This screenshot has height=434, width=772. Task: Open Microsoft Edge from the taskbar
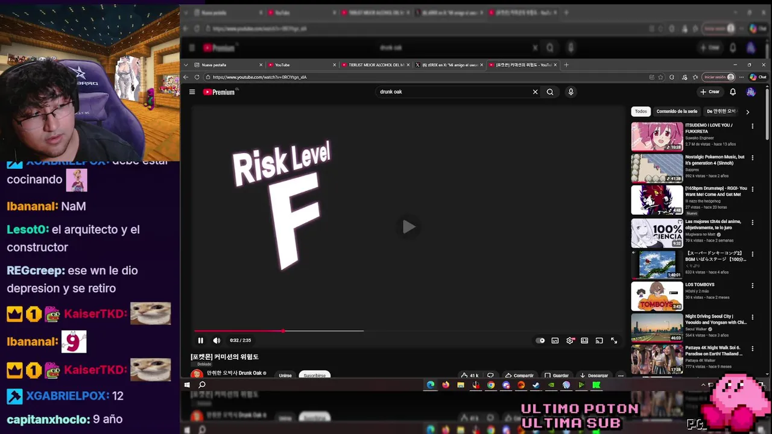point(431,385)
